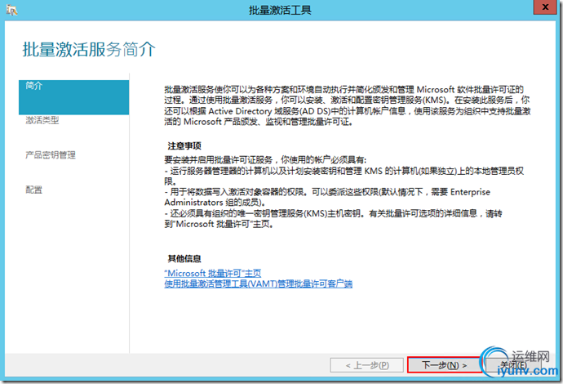
Task: Click the line starting 要安装并启用批量许可证服务
Action: 266,159
